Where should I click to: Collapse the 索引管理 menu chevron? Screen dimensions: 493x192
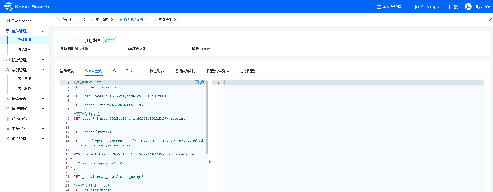click(x=43, y=70)
